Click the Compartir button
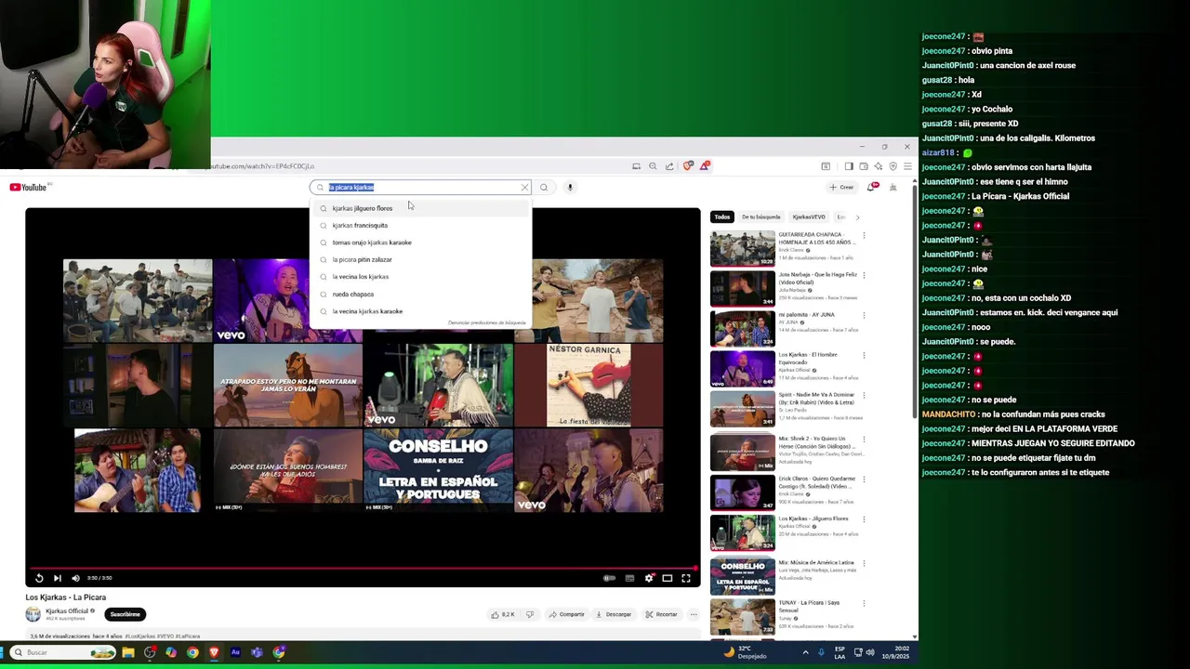 coord(566,614)
